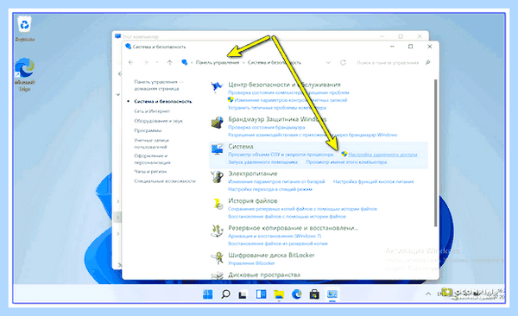The height and width of the screenshot is (316, 518).
Task: Select Часы и регион in sidebar
Action: tap(150, 172)
